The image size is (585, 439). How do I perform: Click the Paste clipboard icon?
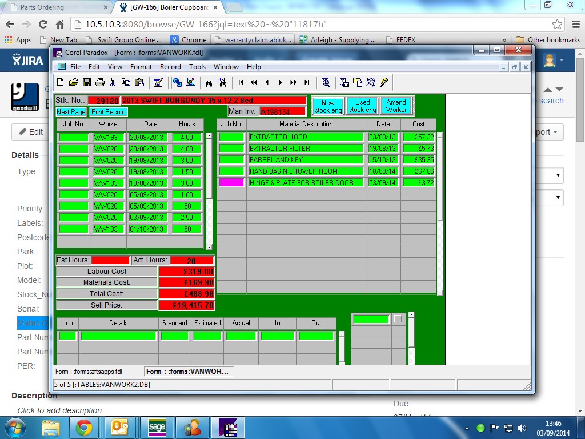139,82
